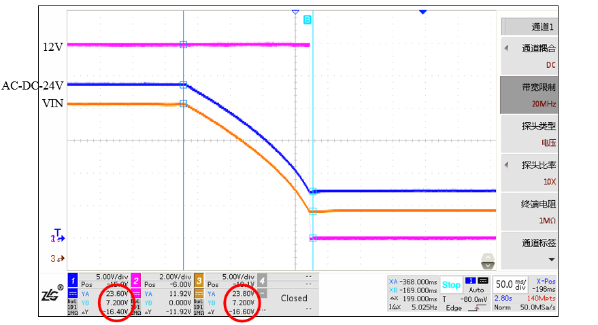The height and width of the screenshot is (325, 598).
Task: Click the orange channel 3 indicator
Action: 199,280
